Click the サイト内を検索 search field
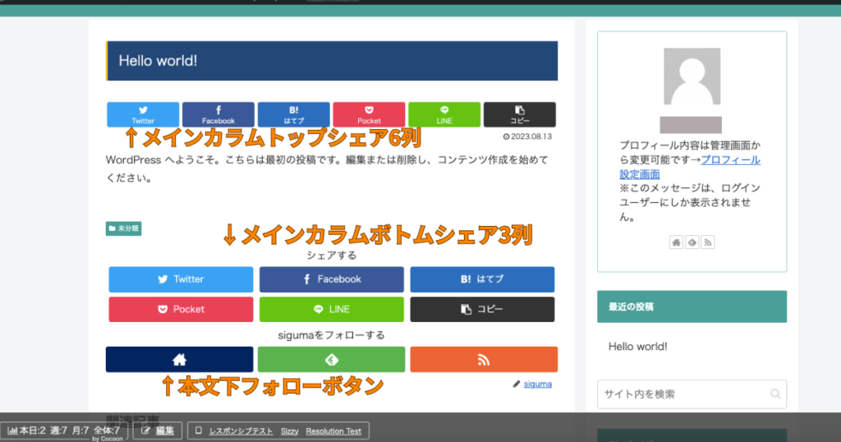The width and height of the screenshot is (841, 442). click(683, 394)
